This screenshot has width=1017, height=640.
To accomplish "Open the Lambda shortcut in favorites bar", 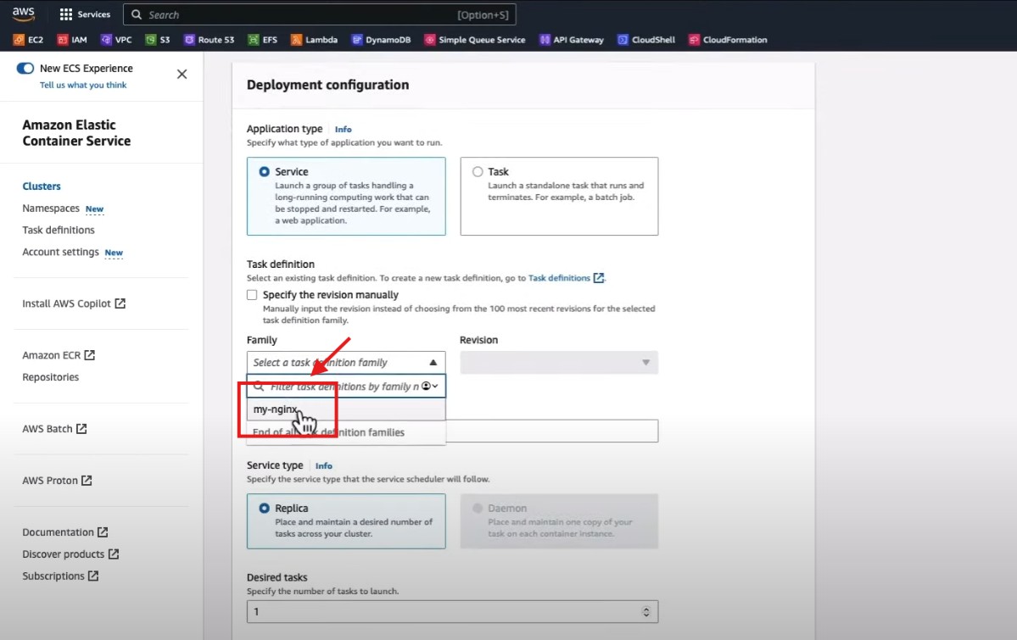I will point(314,40).
